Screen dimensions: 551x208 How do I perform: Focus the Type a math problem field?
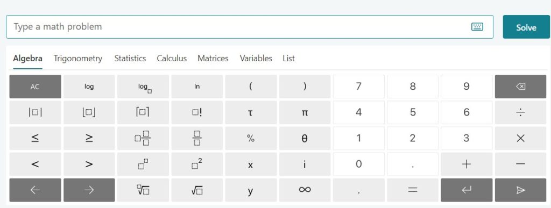click(250, 27)
